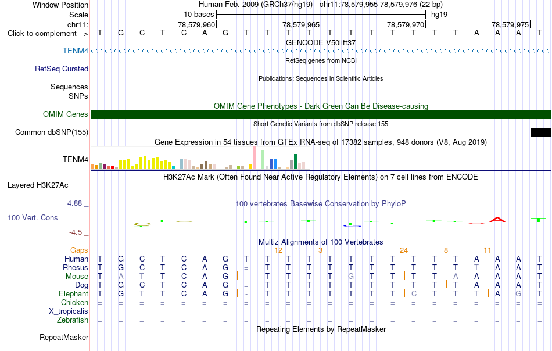552x351 pixels.
Task: Click the dark green OMIM gene bar
Action: point(321,114)
